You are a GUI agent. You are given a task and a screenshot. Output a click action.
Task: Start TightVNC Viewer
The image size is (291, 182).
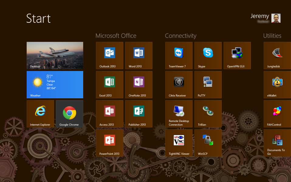click(x=179, y=143)
